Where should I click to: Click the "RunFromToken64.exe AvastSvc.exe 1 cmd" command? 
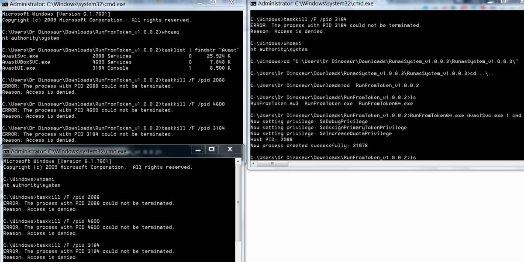point(465,116)
